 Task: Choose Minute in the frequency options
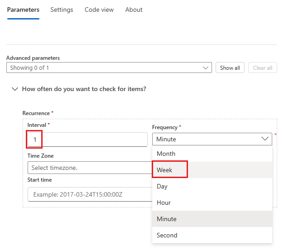(x=166, y=219)
